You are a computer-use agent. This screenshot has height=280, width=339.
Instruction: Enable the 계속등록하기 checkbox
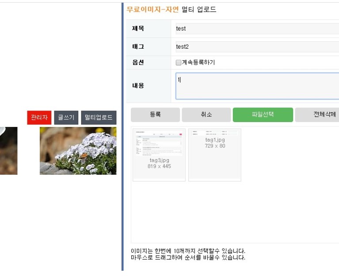click(179, 63)
